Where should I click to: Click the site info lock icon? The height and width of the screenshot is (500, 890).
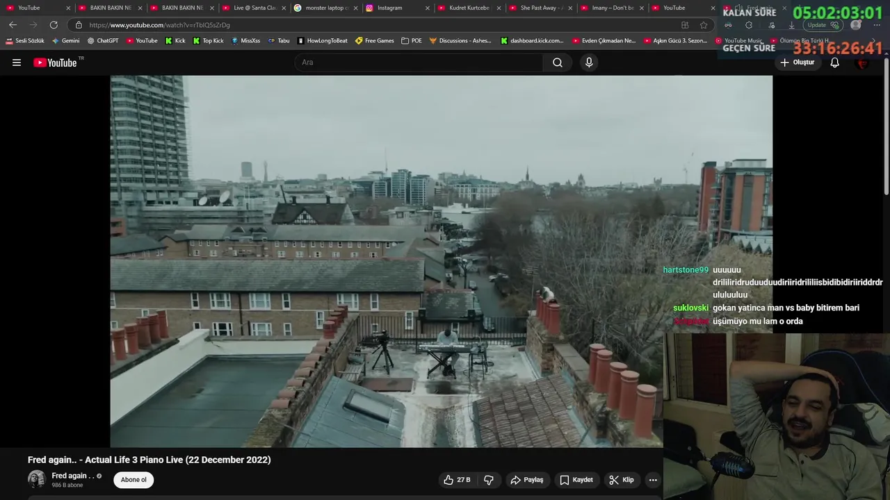pos(79,25)
